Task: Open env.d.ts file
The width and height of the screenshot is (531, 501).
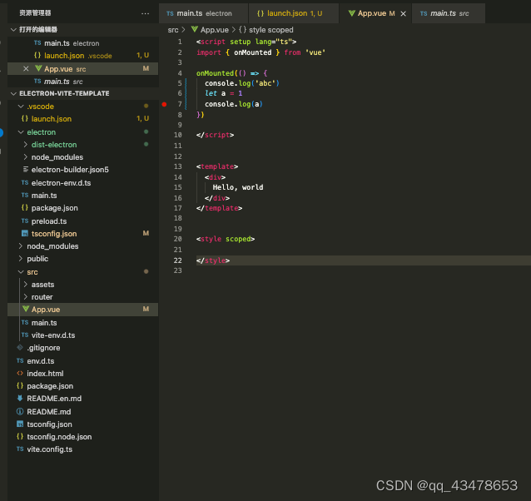Action: coord(82,361)
